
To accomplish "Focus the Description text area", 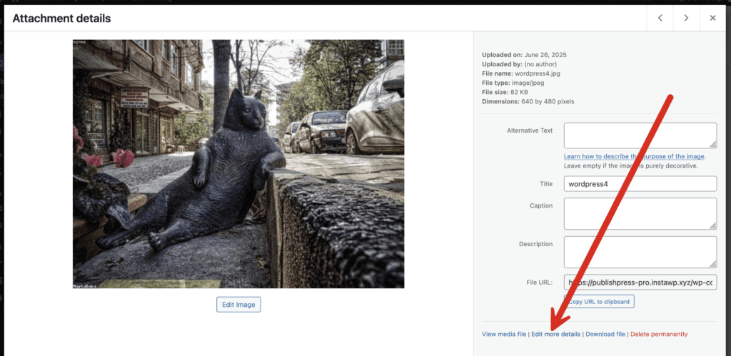I will coord(640,252).
